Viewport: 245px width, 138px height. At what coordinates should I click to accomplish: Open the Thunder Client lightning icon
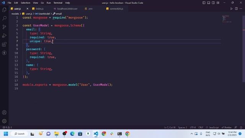click(4, 53)
